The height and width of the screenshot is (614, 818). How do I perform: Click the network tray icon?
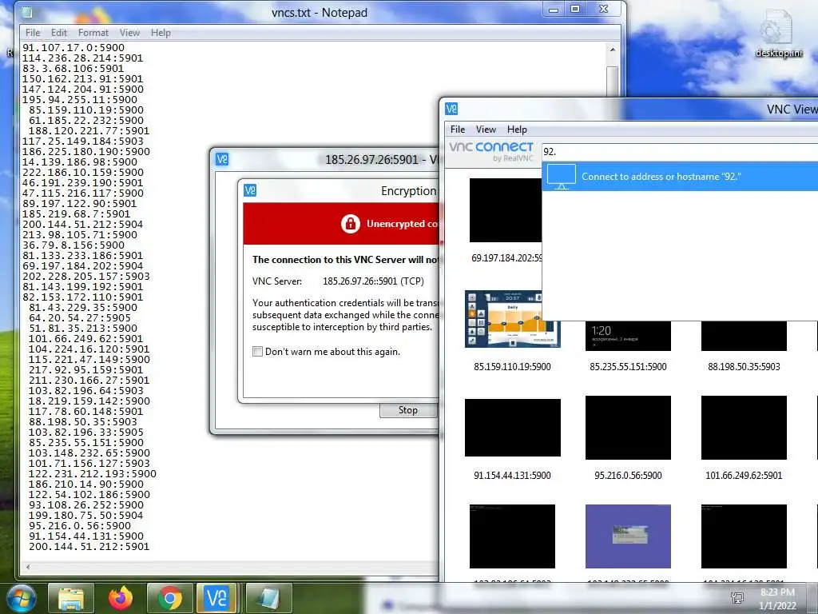coord(737,598)
